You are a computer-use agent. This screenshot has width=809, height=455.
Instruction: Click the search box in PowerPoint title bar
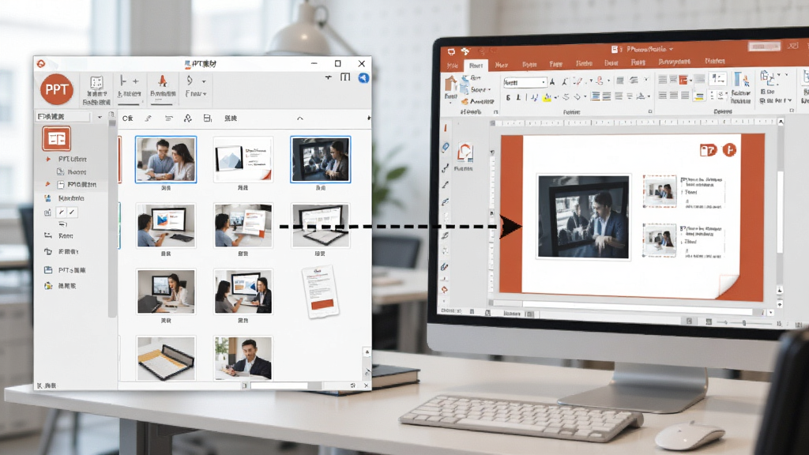(x=764, y=47)
